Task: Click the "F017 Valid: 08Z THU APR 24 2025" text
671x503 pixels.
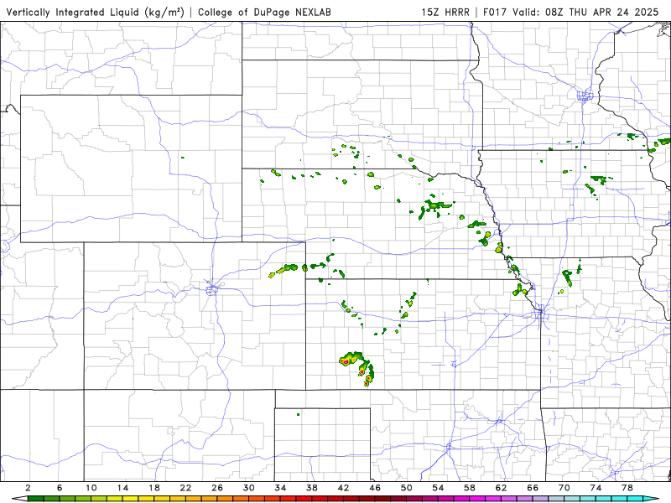Action: coord(571,12)
